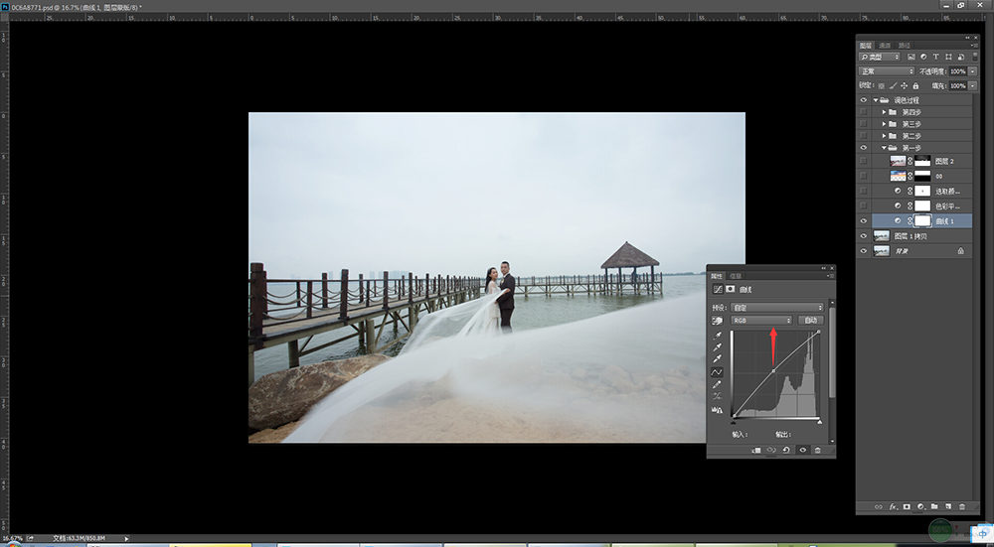The height and width of the screenshot is (547, 994).
Task: Reset curves to adjustment defaults
Action: tap(786, 450)
